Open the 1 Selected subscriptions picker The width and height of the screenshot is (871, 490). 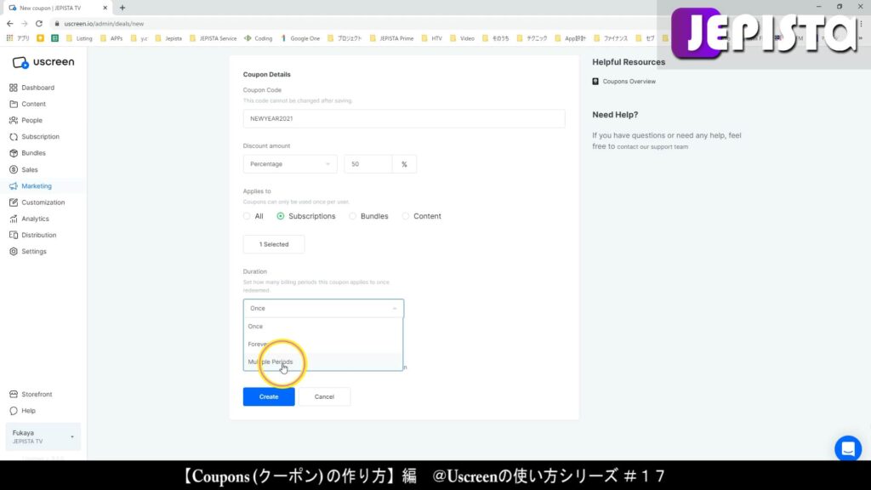[274, 244]
